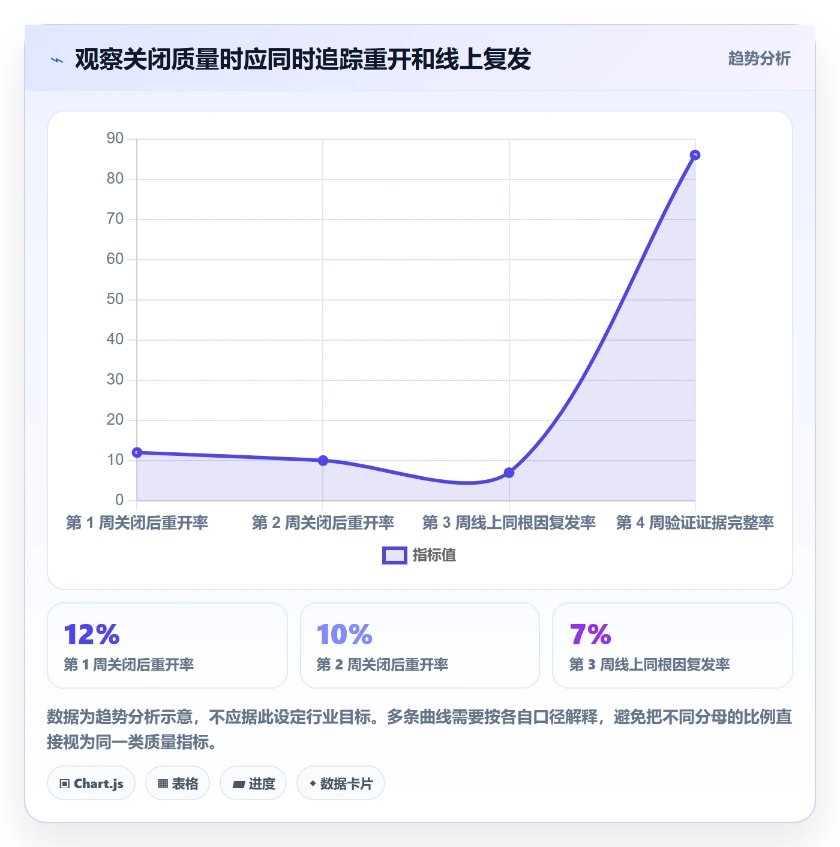Click the 进度 tag chip
840x847 pixels.
point(253,783)
